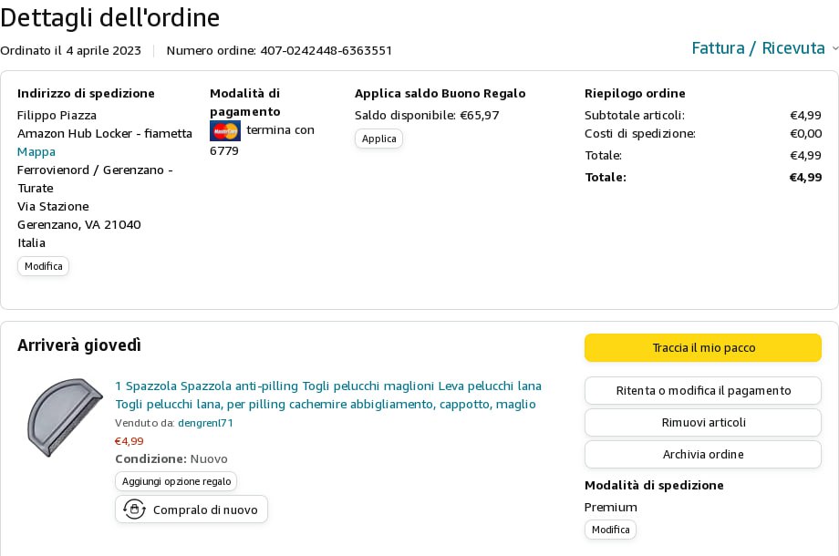Click the circular arrows Compralo di nuovo icon
This screenshot has width=839, height=556.
click(x=135, y=510)
